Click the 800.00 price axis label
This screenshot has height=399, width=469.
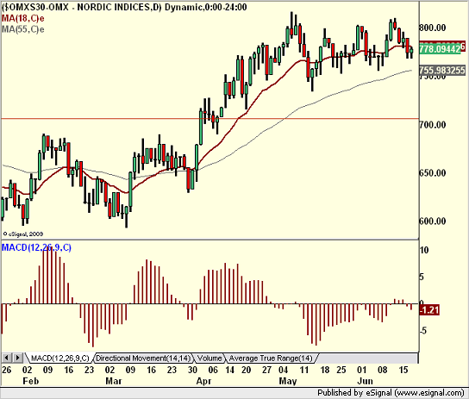click(x=433, y=28)
